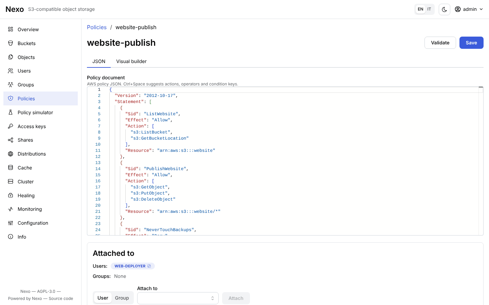Viewport: 489px width, 305px height.
Task: Go to Access keys page
Action: click(41, 126)
